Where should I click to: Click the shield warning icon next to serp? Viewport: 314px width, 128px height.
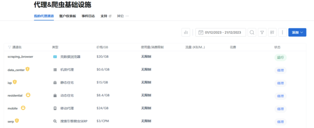pos(17,120)
